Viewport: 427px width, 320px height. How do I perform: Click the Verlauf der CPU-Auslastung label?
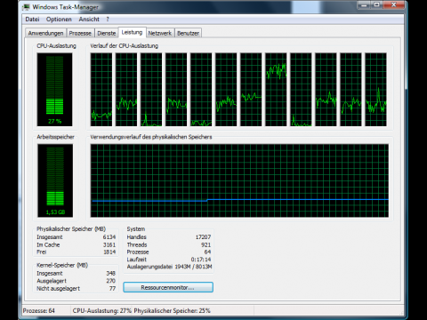tap(124, 46)
